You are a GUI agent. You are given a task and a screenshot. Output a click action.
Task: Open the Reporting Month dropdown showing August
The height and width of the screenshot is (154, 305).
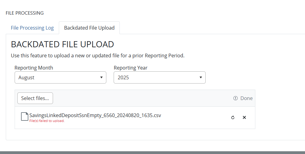tap(60, 77)
